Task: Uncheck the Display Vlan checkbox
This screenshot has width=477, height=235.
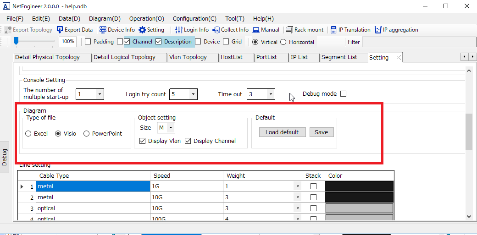Action: click(143, 141)
